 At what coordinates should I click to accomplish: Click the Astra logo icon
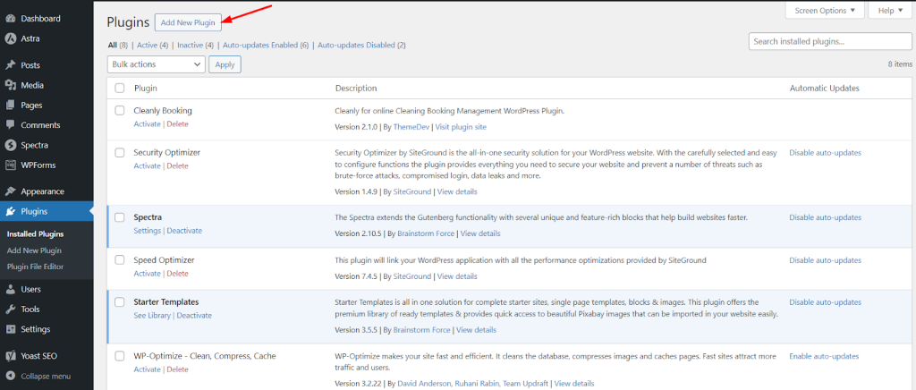pyautogui.click(x=10, y=38)
